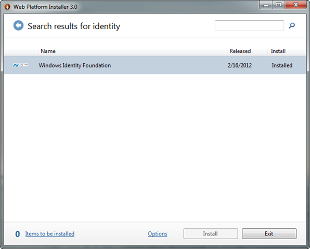
Task: Click the Web Platform Installer title bar icon
Action: (x=7, y=7)
